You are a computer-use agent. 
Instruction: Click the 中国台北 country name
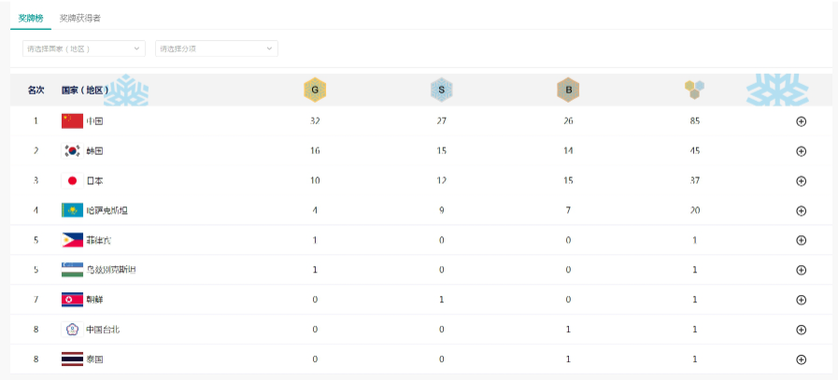tap(103, 329)
